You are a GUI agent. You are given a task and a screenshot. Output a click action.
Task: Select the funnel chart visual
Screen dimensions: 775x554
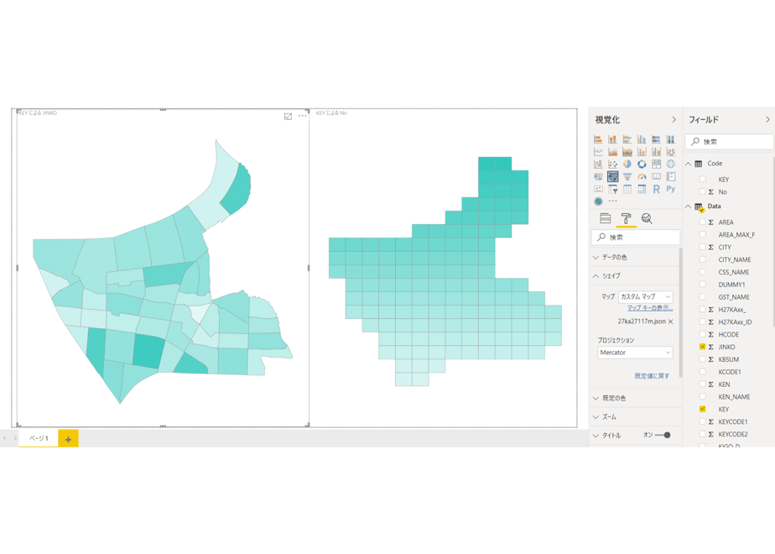(627, 176)
